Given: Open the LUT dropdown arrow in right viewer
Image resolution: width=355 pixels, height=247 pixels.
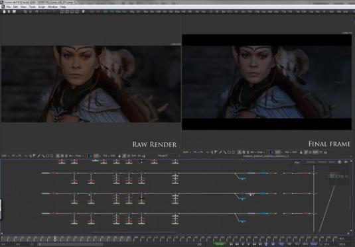Looking at the screenshot, I should [x=281, y=152].
